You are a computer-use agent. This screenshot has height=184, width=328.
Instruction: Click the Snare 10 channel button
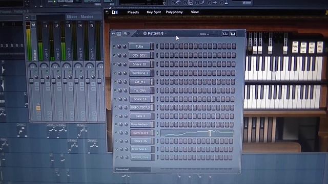click(141, 64)
